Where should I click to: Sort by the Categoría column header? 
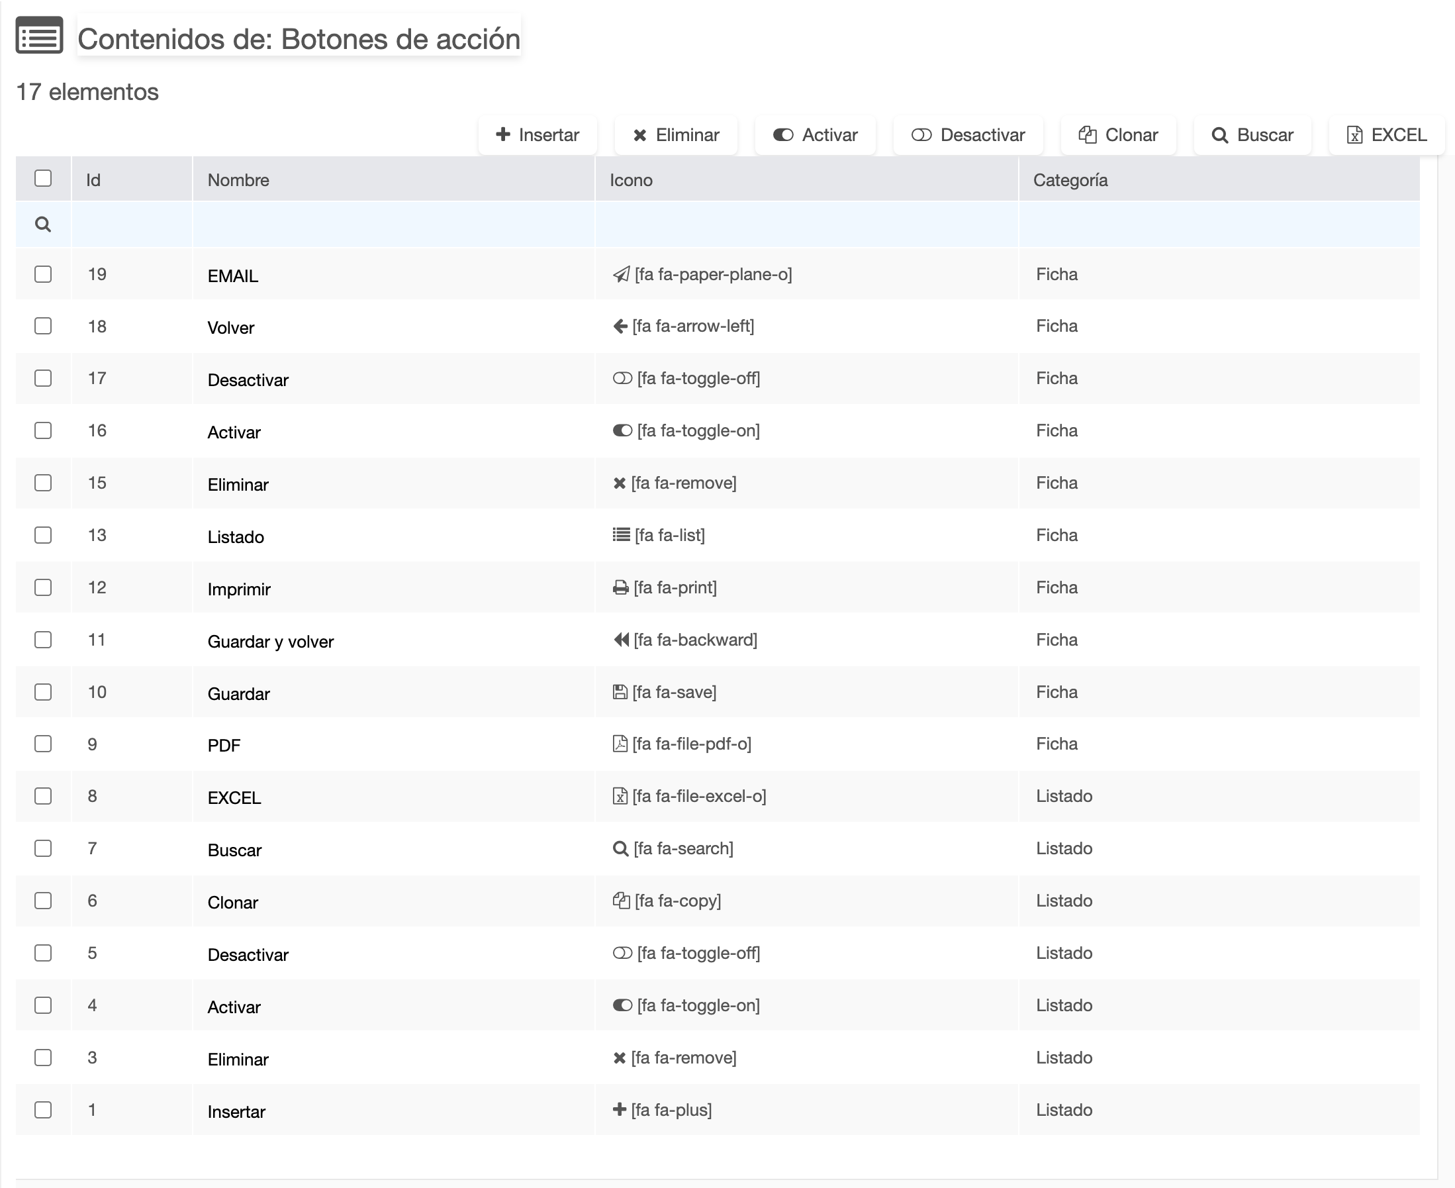[1070, 180]
